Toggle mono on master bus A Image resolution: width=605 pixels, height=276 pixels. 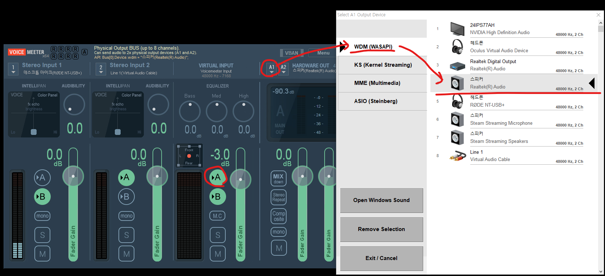(279, 232)
